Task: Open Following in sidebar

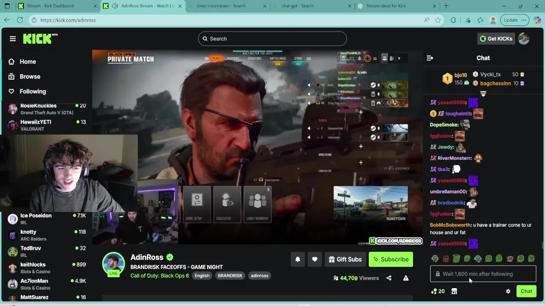Action: (x=32, y=91)
